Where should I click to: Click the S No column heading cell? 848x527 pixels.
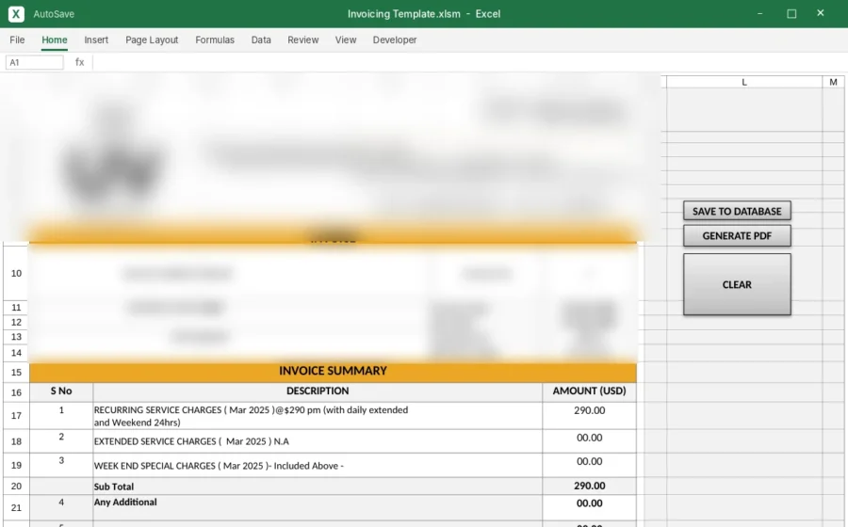(x=61, y=391)
